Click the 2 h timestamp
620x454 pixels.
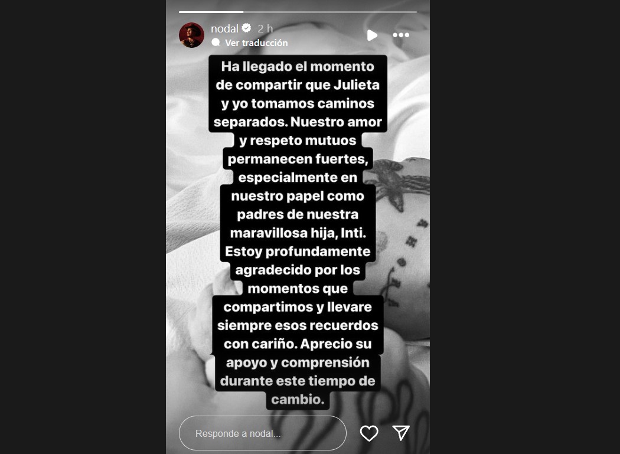pos(265,28)
